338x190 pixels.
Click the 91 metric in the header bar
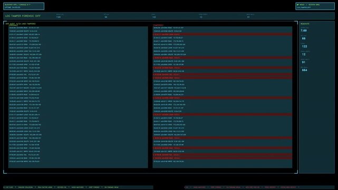(x=248, y=17)
